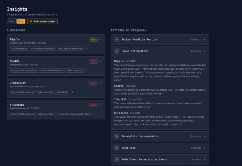The image size is (242, 166).
Task: Click 'Google Cloud Rapid Agent · Jun 2026' subtitle
Action: tap(28, 43)
